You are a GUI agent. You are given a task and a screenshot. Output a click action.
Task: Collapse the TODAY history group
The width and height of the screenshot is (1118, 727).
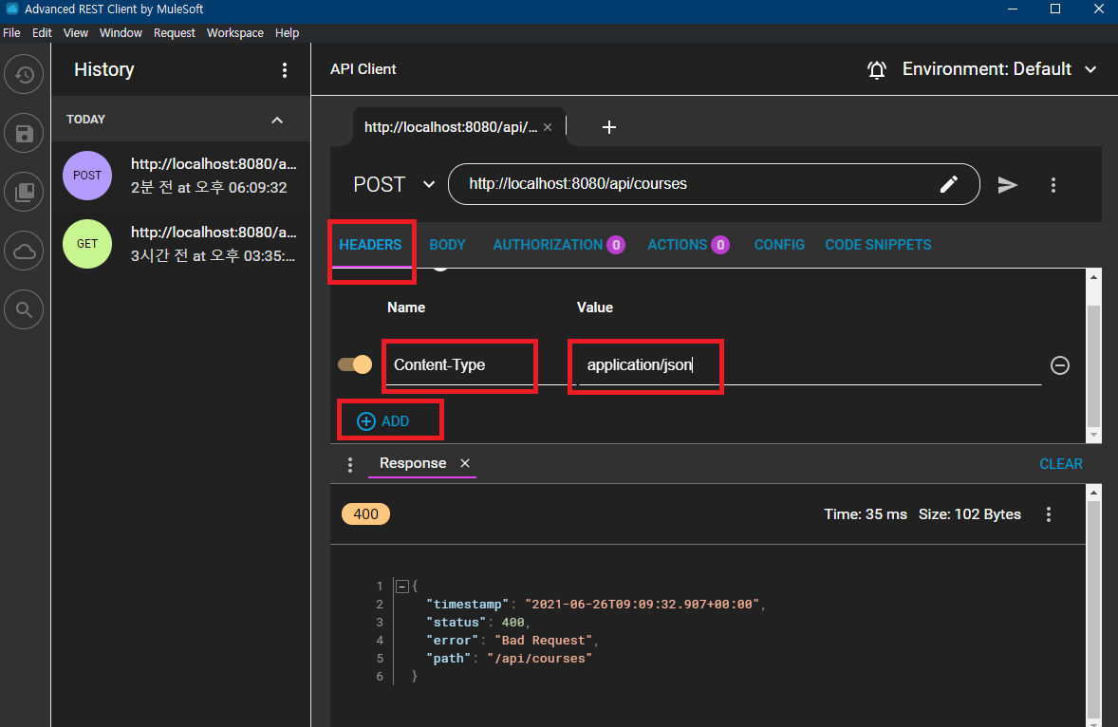[x=276, y=120]
